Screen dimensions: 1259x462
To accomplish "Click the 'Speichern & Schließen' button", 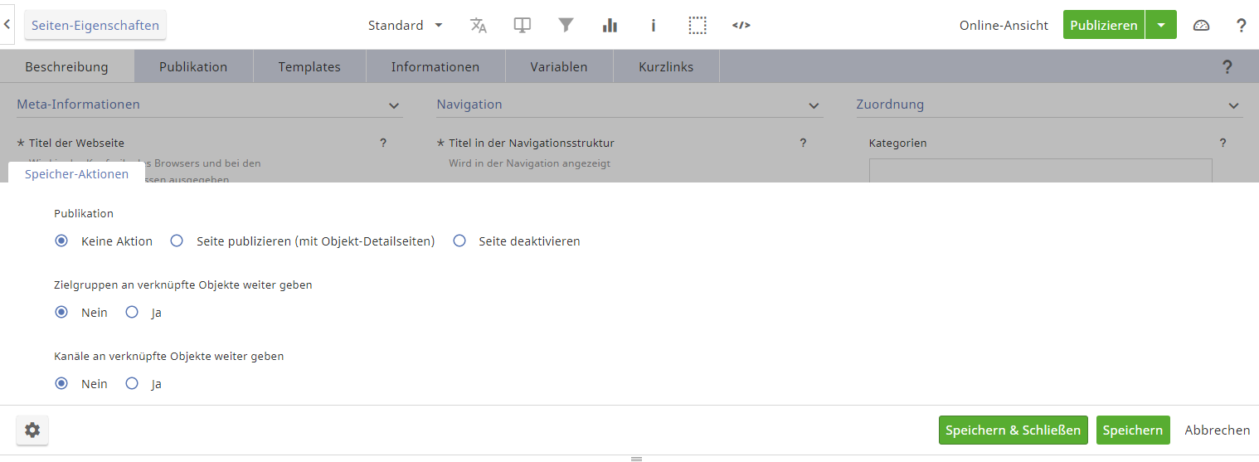I will pos(1013,430).
